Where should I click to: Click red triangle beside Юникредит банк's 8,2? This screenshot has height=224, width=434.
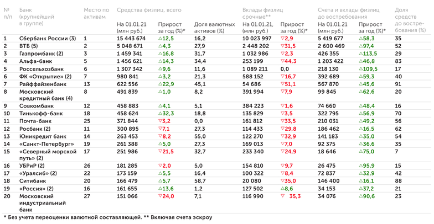click(x=160, y=135)
